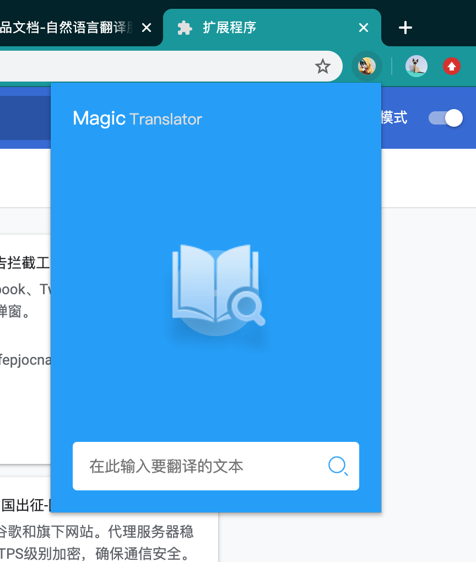Image resolution: width=476 pixels, height=562 pixels.
Task: Click the extension ID text starting with fepjocna
Action: 25,360
